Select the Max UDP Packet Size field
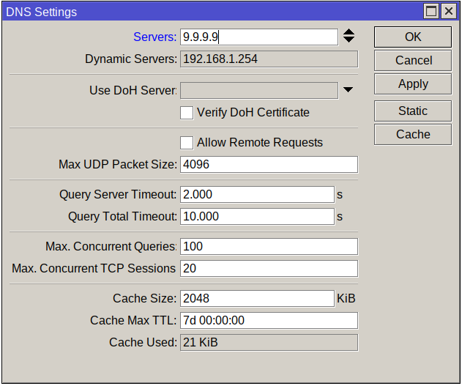Image resolution: width=462 pixels, height=386 pixels. click(269, 164)
